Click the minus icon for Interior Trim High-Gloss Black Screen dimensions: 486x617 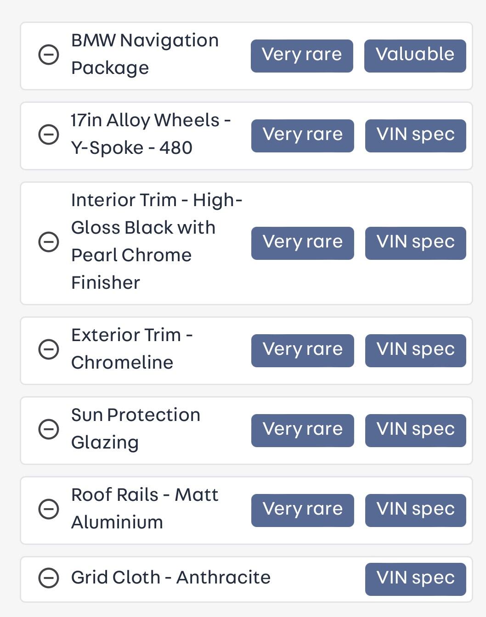pos(48,242)
